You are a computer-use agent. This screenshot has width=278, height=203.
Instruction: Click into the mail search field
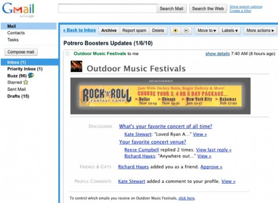107,8
